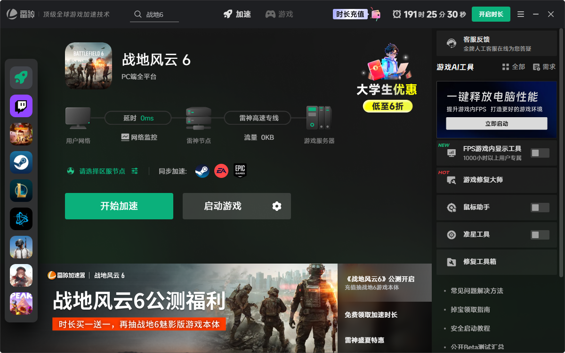The image size is (565, 353).
Task: Click the EA sync acceleration icon
Action: [x=221, y=171]
